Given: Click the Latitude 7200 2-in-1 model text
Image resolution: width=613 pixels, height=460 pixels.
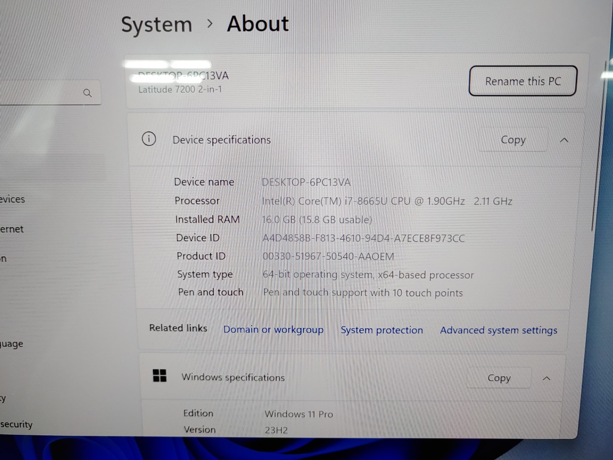Looking at the screenshot, I should point(180,89).
